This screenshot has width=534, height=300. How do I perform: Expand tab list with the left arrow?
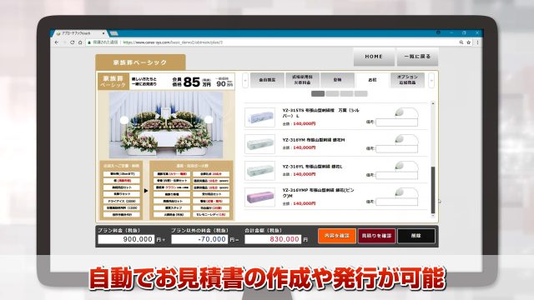point(245,81)
